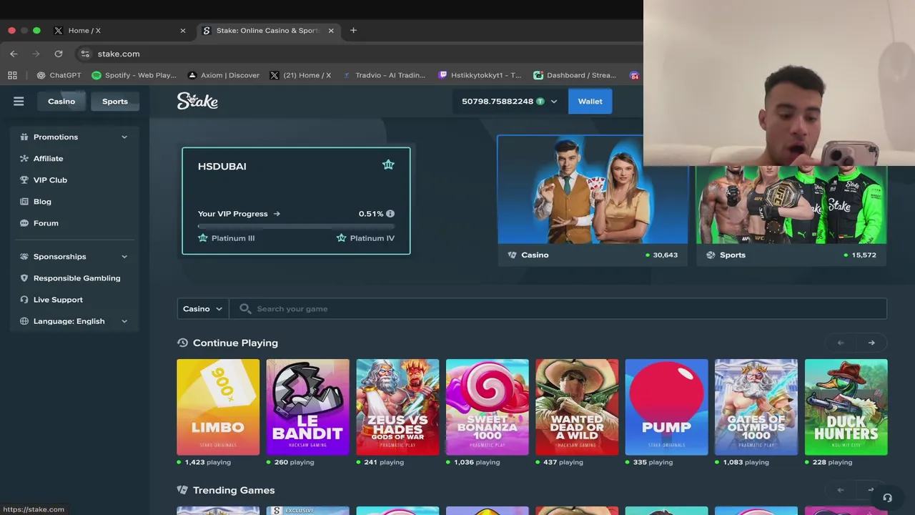Open Gates of Olympus 1000 game

(x=756, y=407)
